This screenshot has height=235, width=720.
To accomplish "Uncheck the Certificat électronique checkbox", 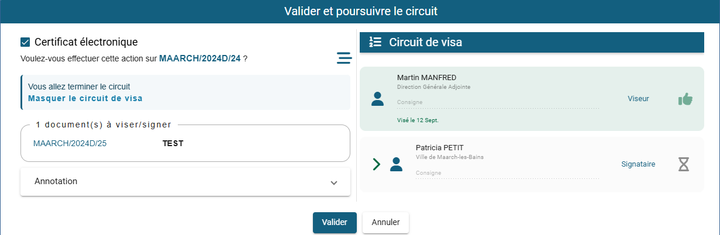I will pos(25,42).
